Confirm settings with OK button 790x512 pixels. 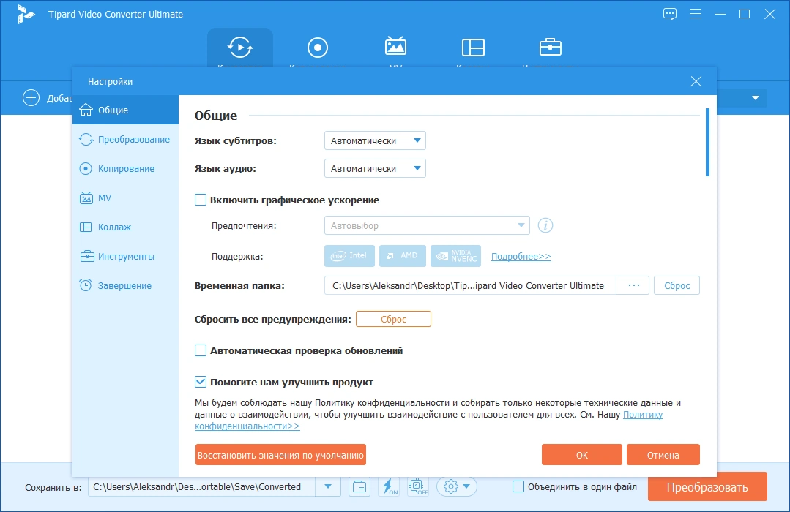point(582,455)
